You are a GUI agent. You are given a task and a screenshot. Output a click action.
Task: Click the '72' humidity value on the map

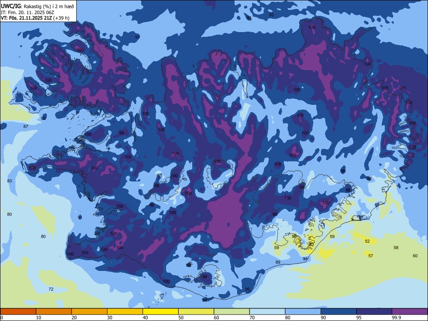point(51,289)
